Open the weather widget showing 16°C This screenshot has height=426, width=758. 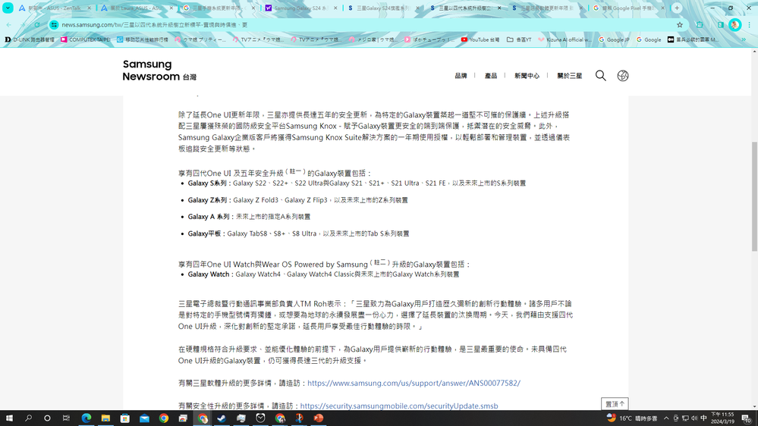(632, 418)
